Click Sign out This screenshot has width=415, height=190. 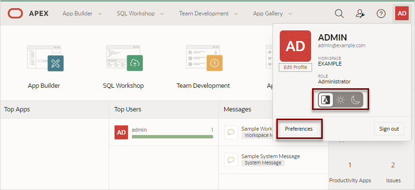[389, 129]
